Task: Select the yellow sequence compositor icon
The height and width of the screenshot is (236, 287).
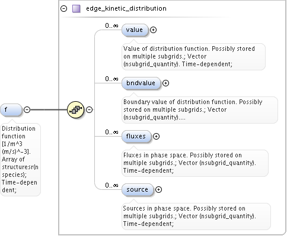Action: pos(75,109)
